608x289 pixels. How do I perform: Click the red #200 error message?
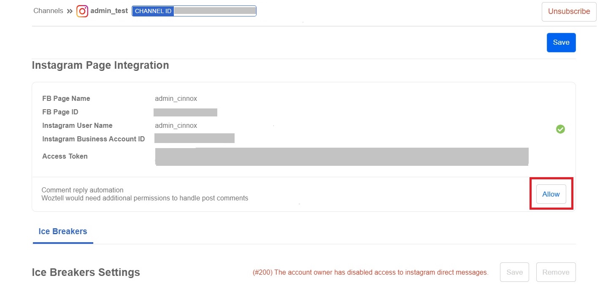[x=370, y=273]
